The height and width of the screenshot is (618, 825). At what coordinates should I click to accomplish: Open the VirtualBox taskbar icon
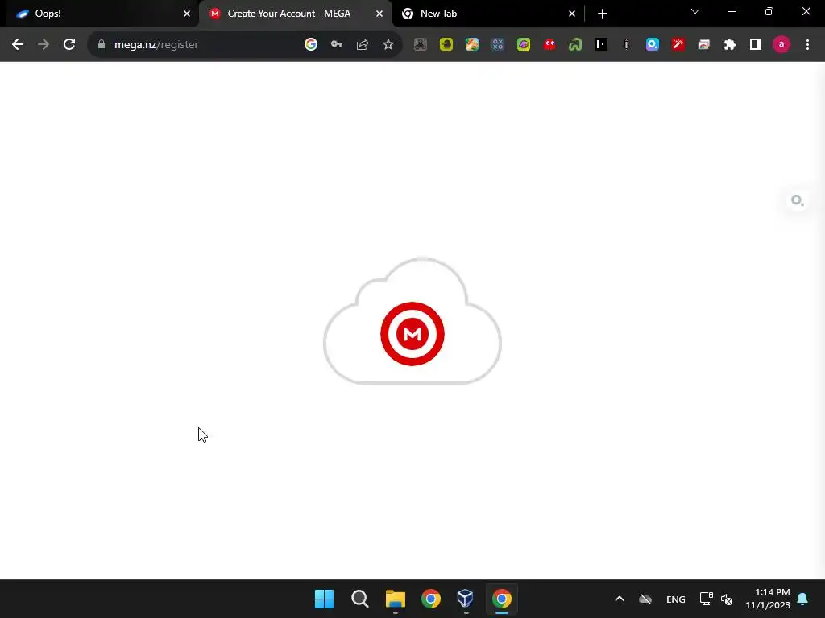(466, 599)
